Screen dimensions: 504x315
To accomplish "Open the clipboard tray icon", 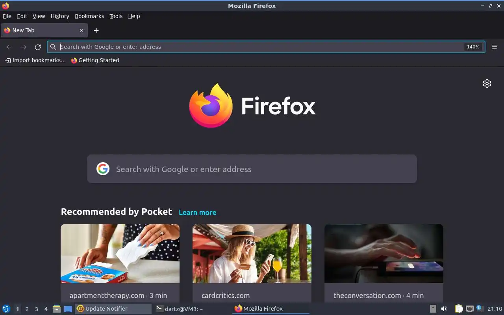I will click(459, 309).
